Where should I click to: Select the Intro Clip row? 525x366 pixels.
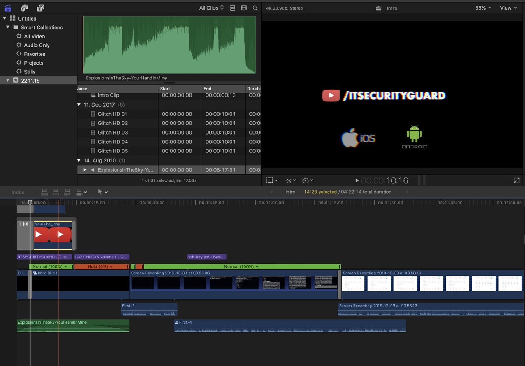169,95
